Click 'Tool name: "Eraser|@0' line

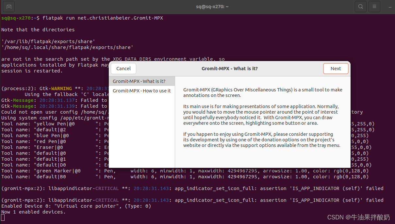[55, 147]
